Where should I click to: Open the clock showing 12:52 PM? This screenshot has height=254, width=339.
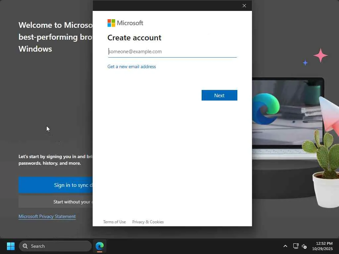coord(322,246)
